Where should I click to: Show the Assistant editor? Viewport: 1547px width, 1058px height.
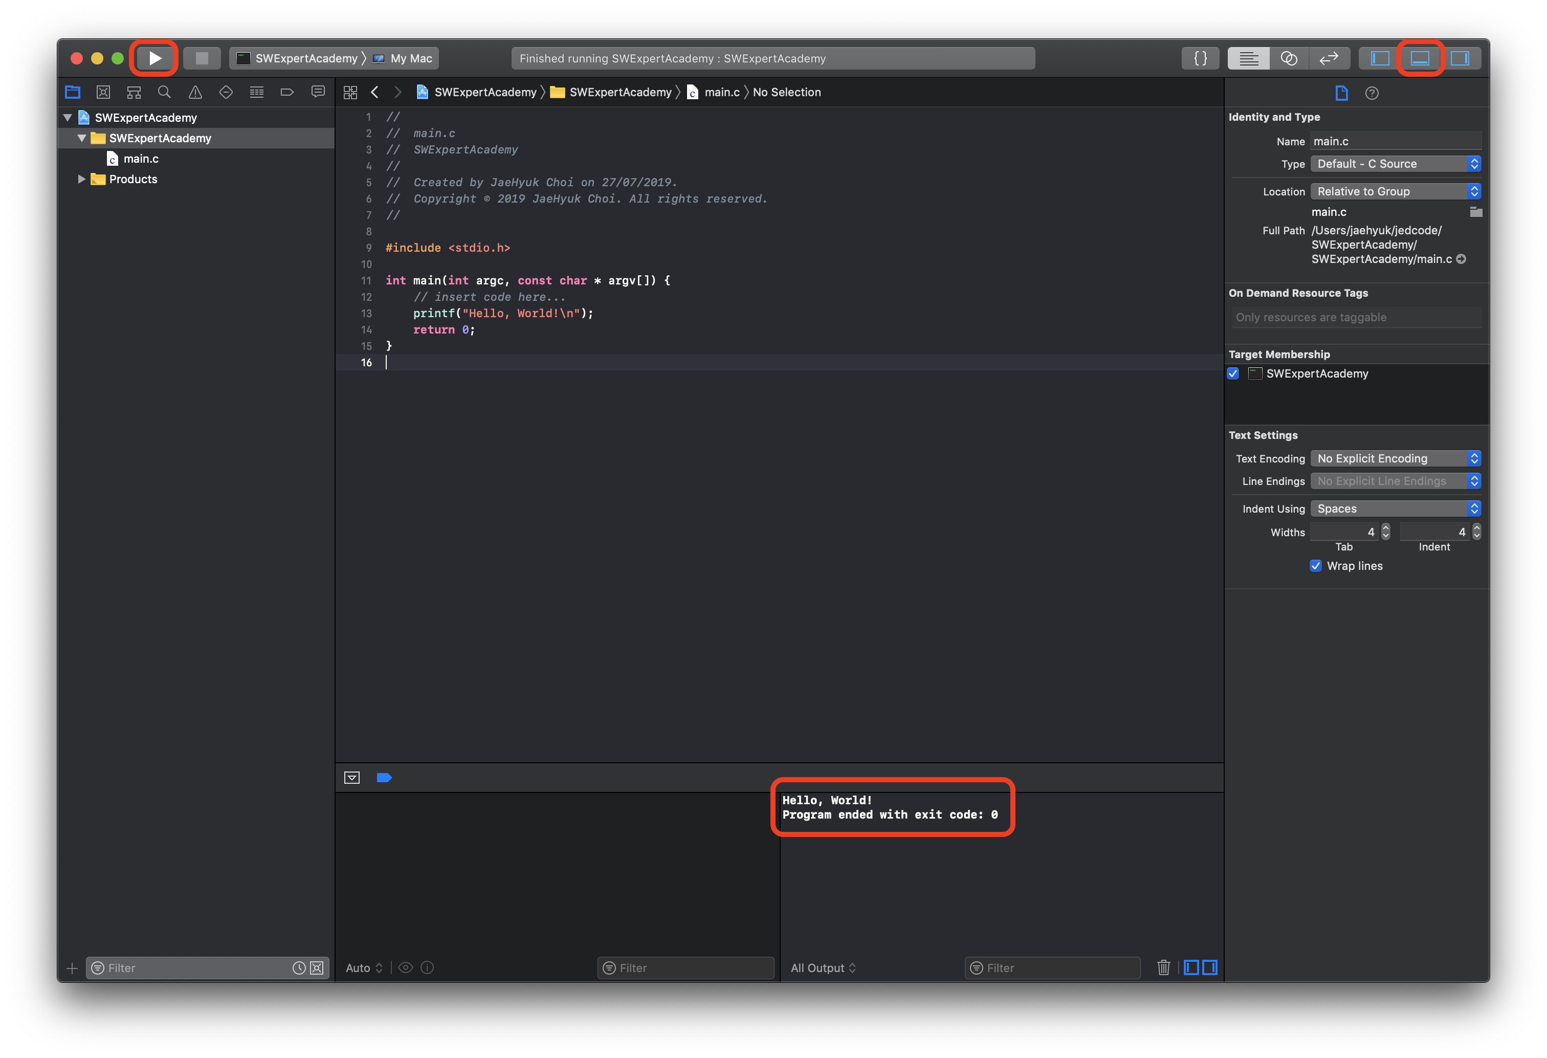1289,58
